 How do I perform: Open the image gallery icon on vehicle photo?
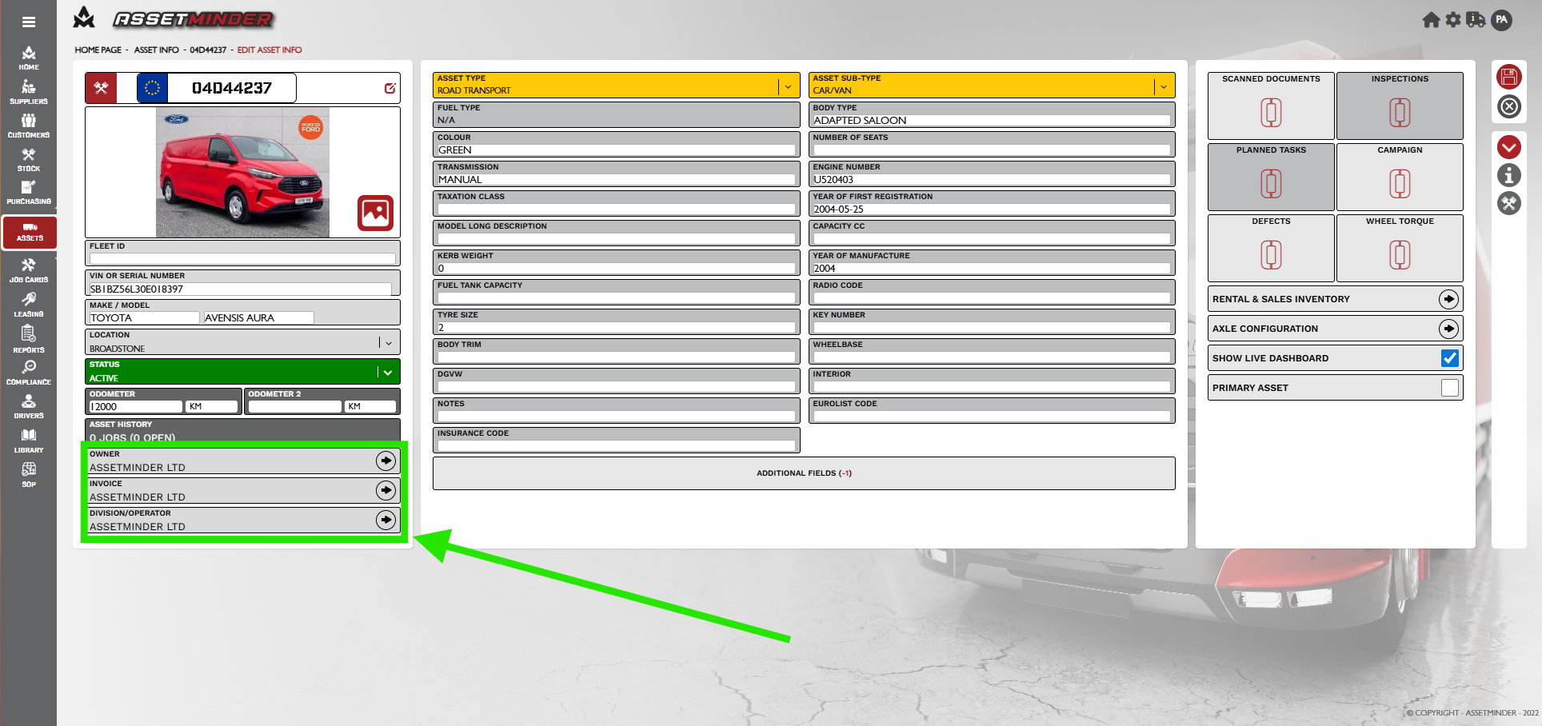pyautogui.click(x=375, y=213)
